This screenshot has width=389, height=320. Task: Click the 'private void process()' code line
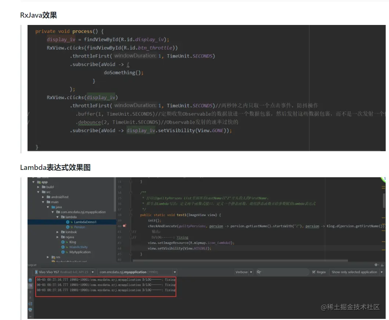pyautogui.click(x=69, y=31)
